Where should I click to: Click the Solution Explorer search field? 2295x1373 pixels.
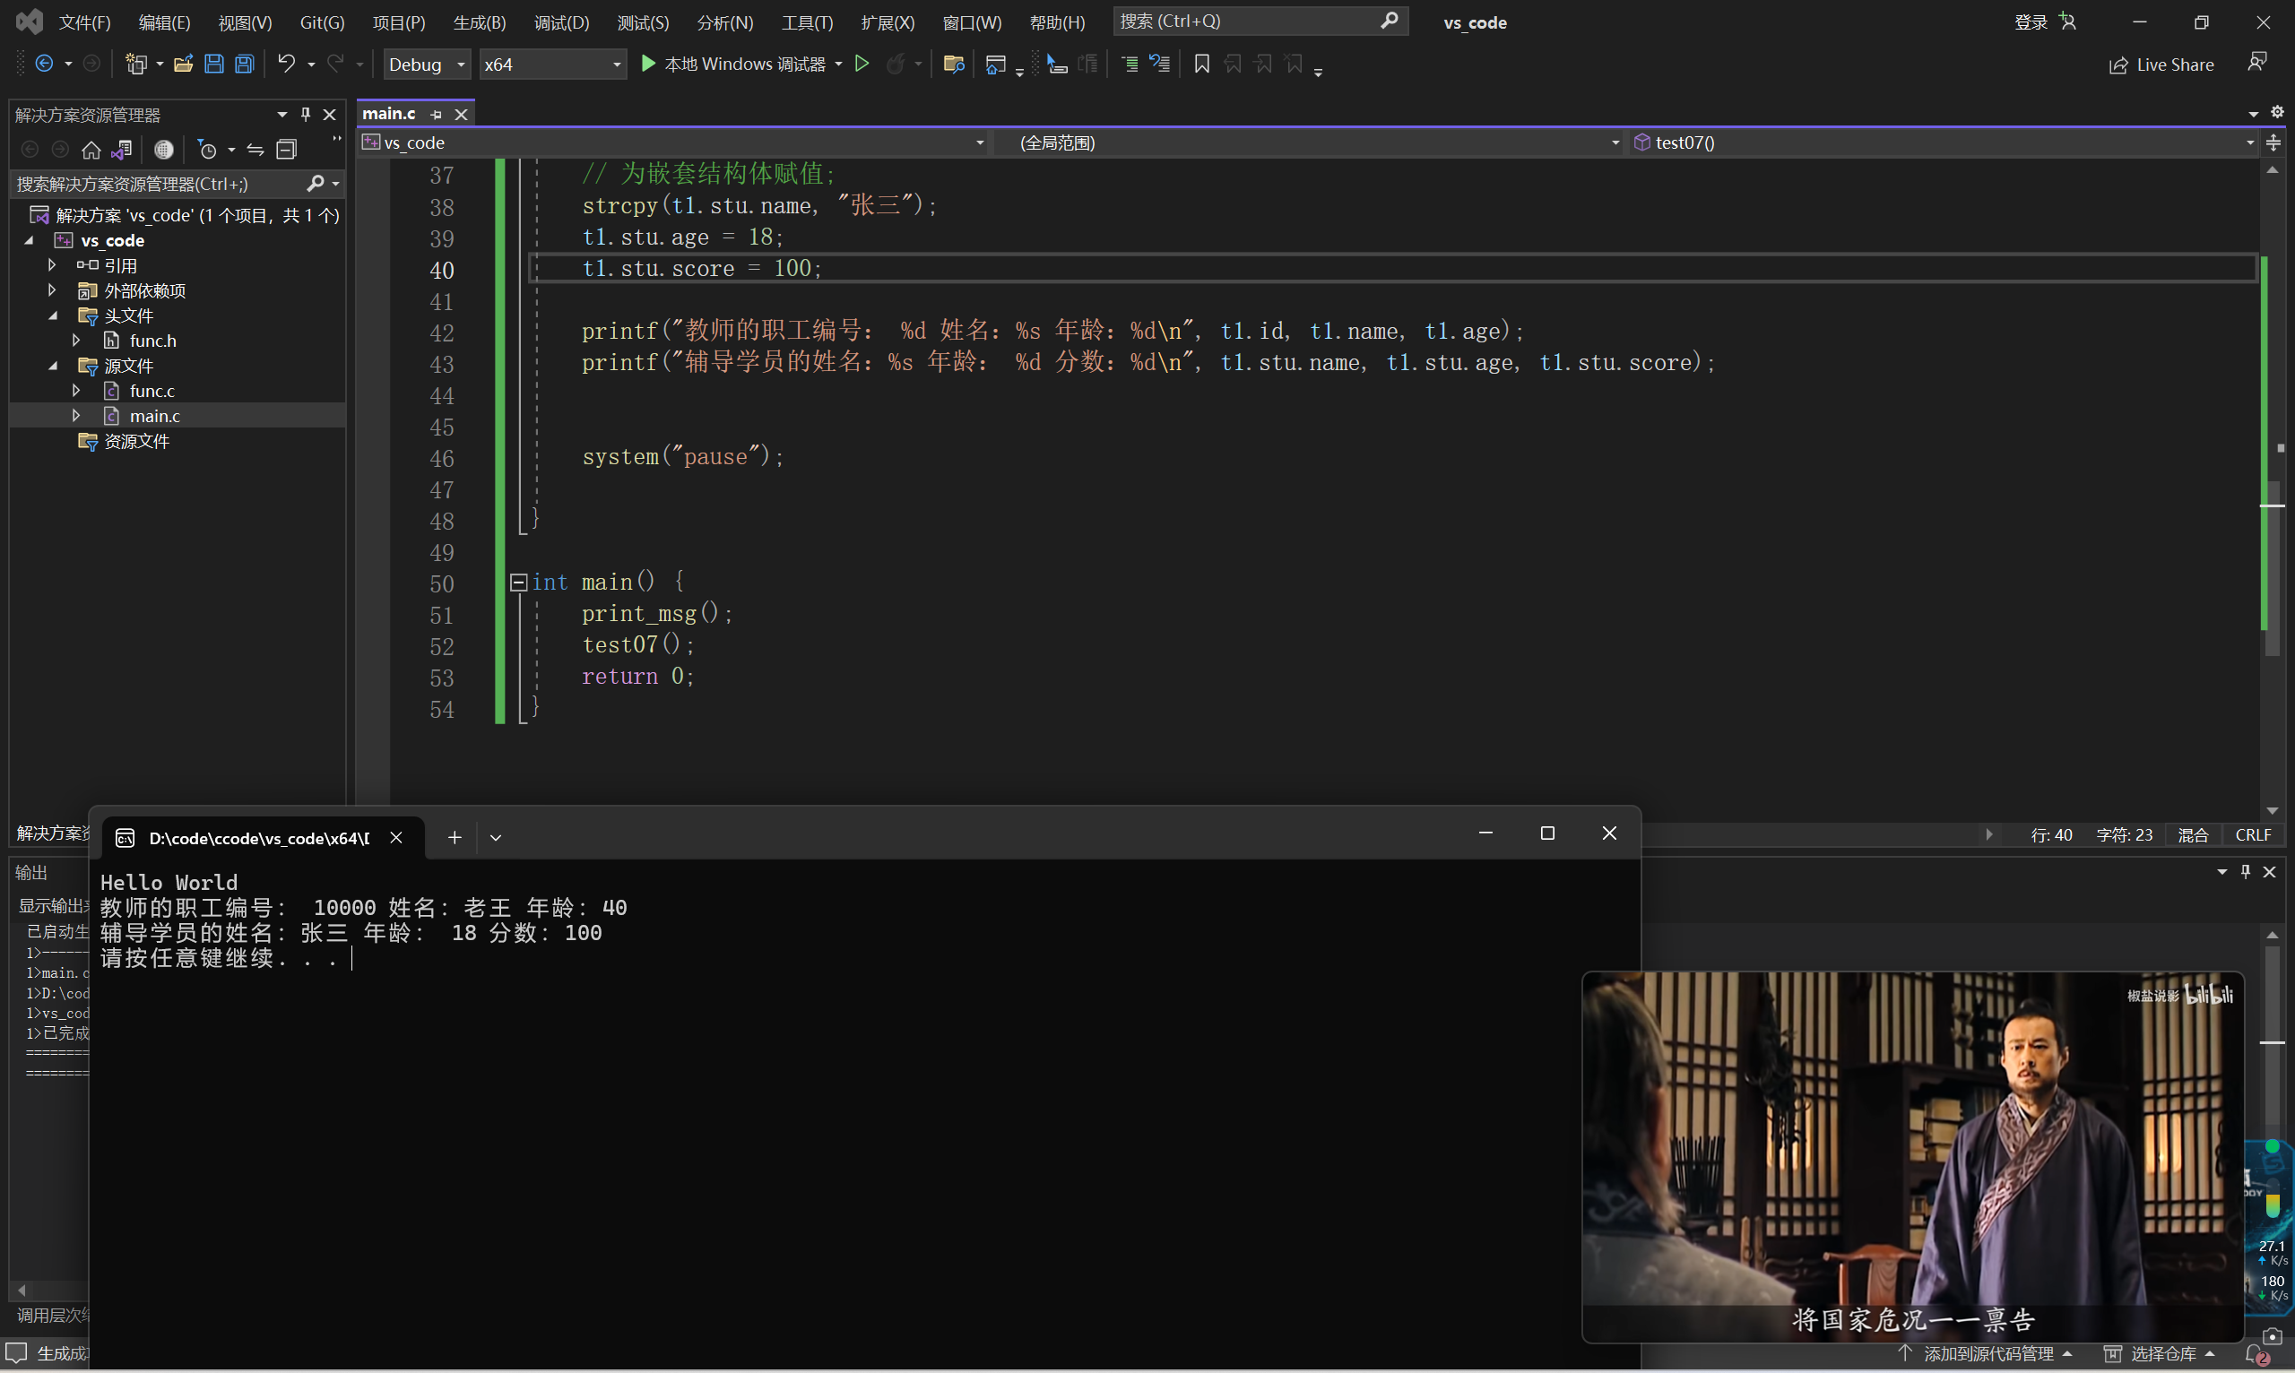click(176, 184)
